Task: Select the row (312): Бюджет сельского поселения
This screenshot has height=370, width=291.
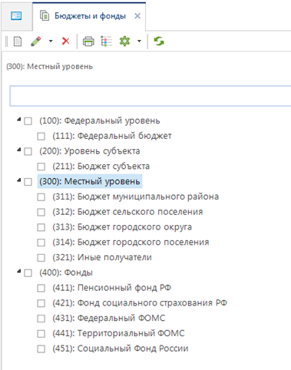Action: (127, 212)
